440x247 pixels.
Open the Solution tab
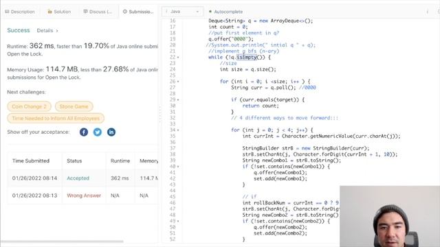(59, 12)
